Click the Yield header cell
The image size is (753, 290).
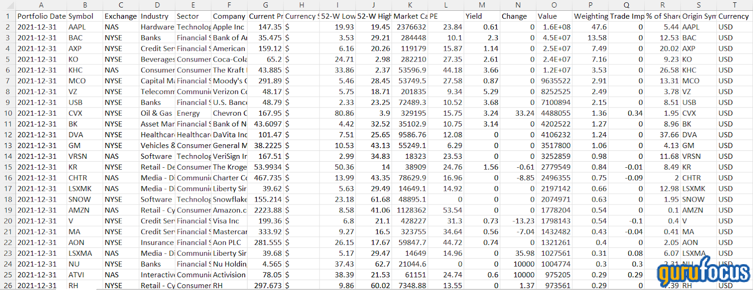pos(482,16)
